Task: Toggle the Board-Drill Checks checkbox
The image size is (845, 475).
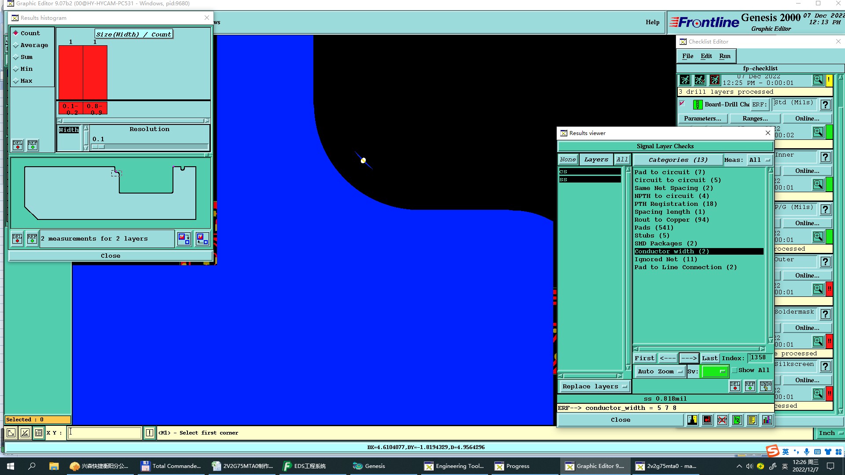Action: pyautogui.click(x=682, y=104)
